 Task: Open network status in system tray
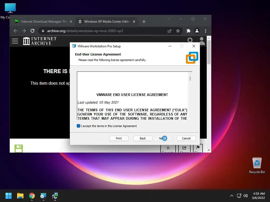(239, 196)
